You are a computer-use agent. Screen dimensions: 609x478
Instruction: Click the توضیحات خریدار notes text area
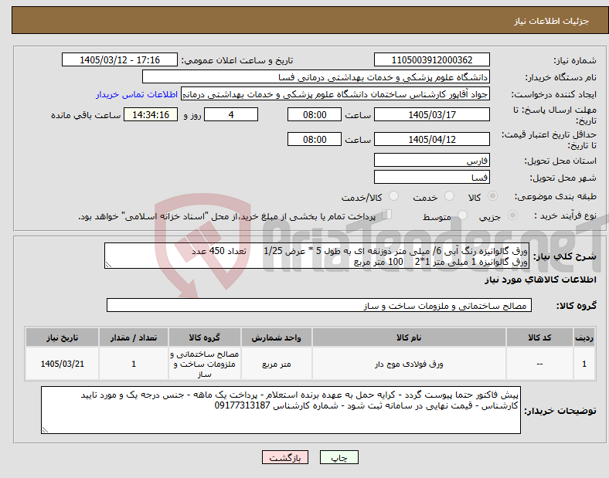click(281, 410)
